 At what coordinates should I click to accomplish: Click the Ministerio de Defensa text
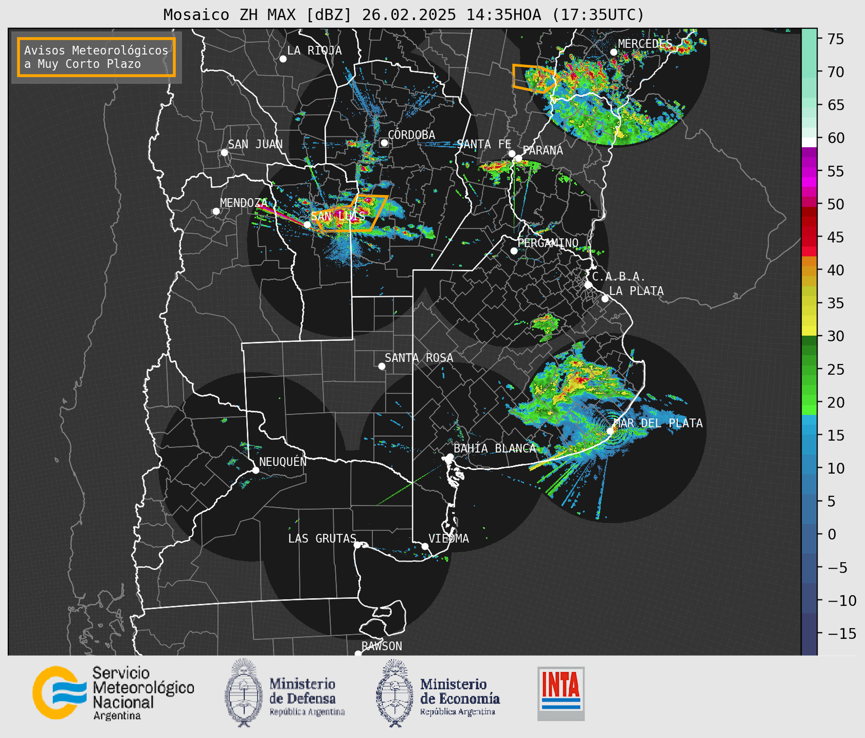(x=307, y=696)
